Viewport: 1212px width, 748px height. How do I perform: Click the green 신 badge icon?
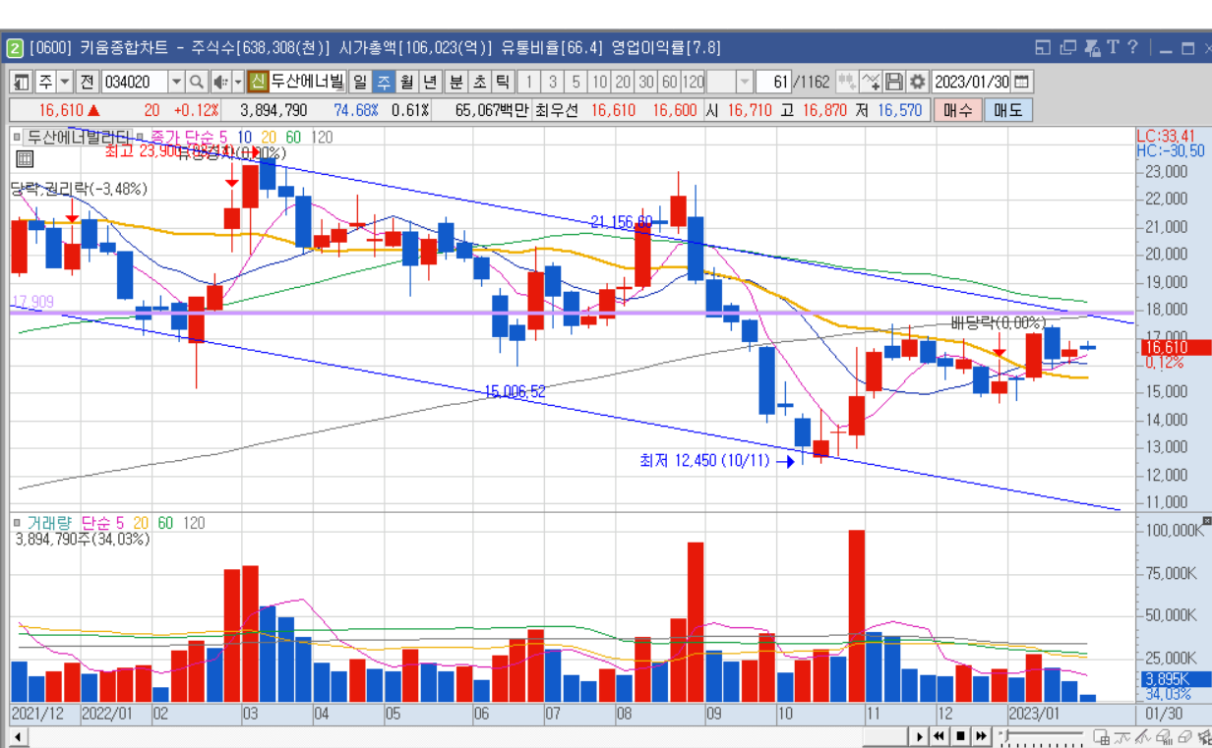click(258, 82)
